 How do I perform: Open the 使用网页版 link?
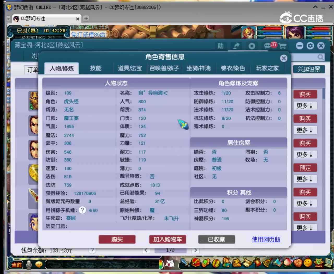coord(266,239)
